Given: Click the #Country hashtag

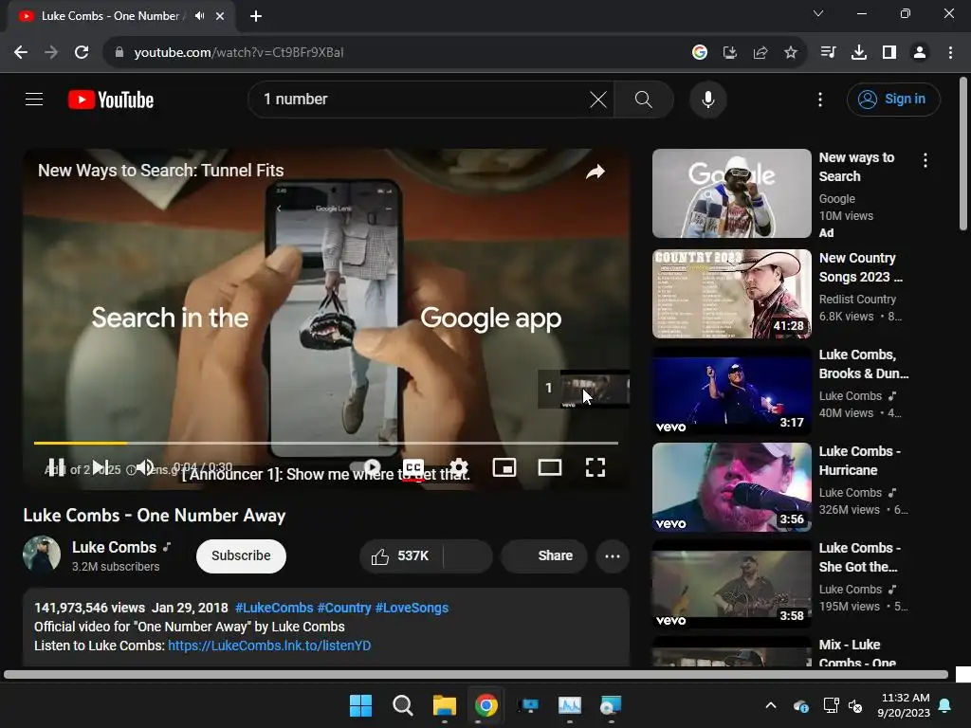Looking at the screenshot, I should 344,608.
